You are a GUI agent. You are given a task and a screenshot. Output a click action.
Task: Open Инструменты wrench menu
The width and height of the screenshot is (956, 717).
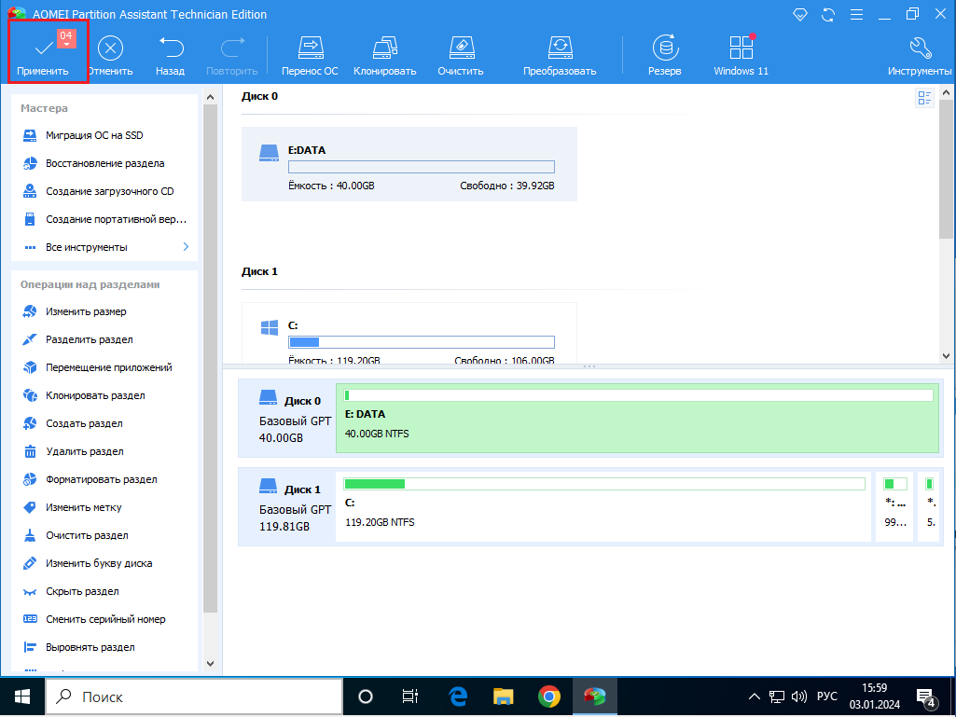(x=920, y=56)
